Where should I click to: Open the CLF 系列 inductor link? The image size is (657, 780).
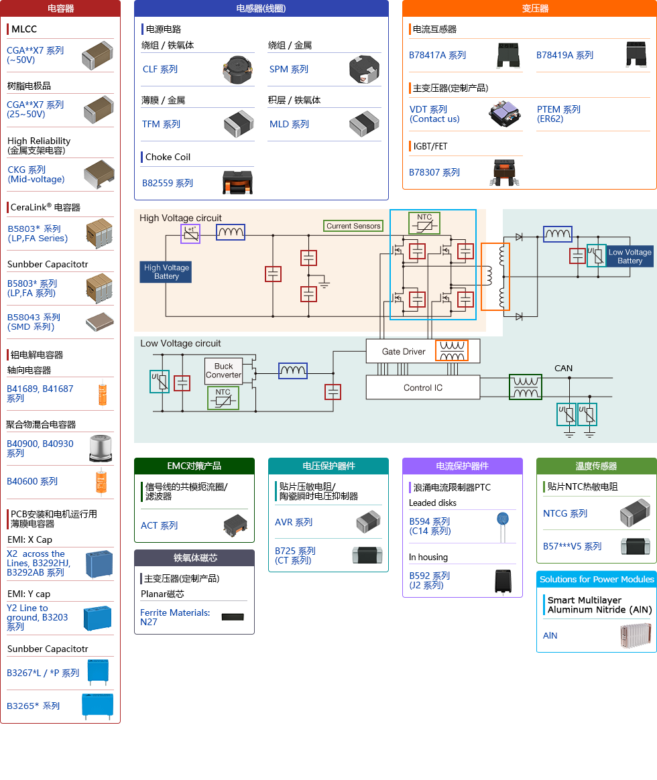pos(160,69)
